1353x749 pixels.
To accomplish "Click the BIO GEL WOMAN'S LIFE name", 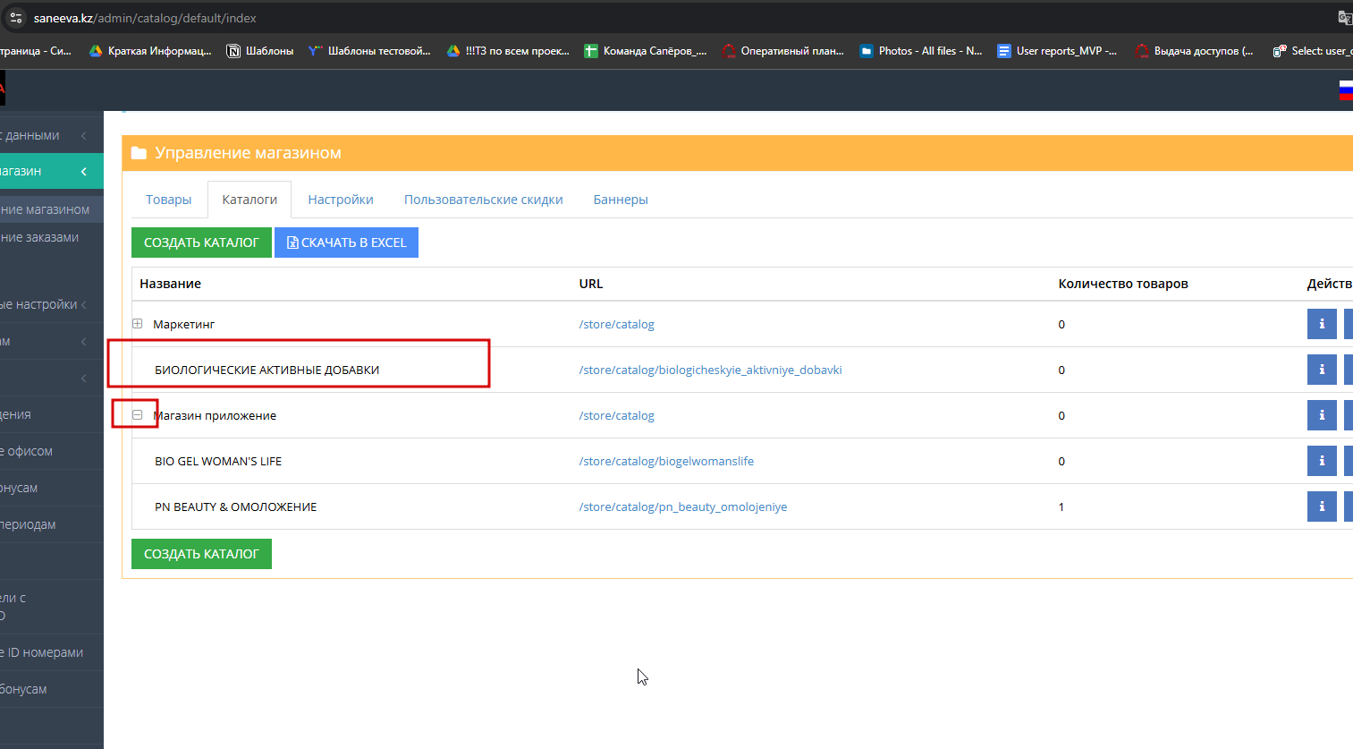I will coord(218,461).
